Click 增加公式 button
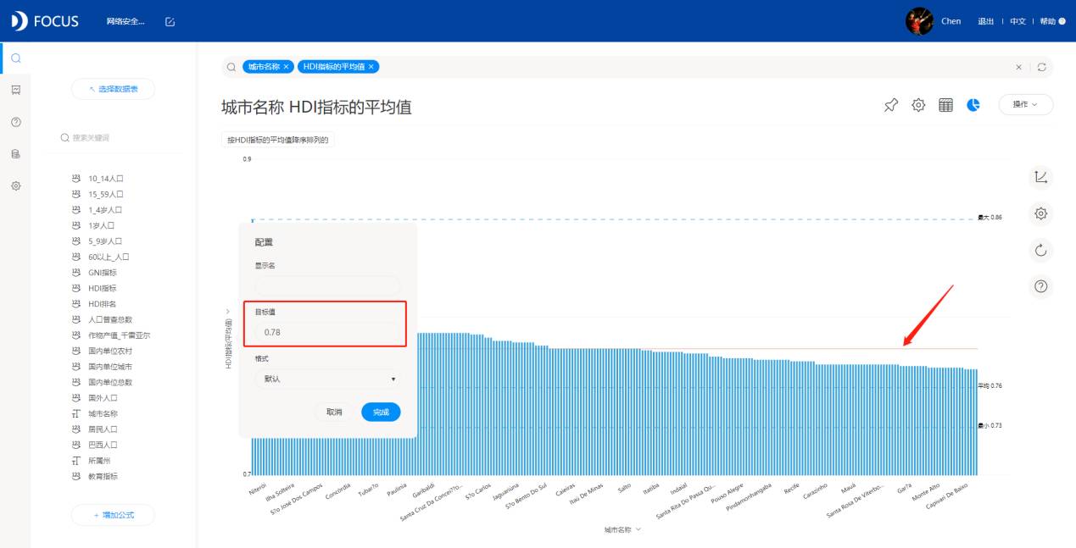This screenshot has height=548, width=1076. [114, 515]
